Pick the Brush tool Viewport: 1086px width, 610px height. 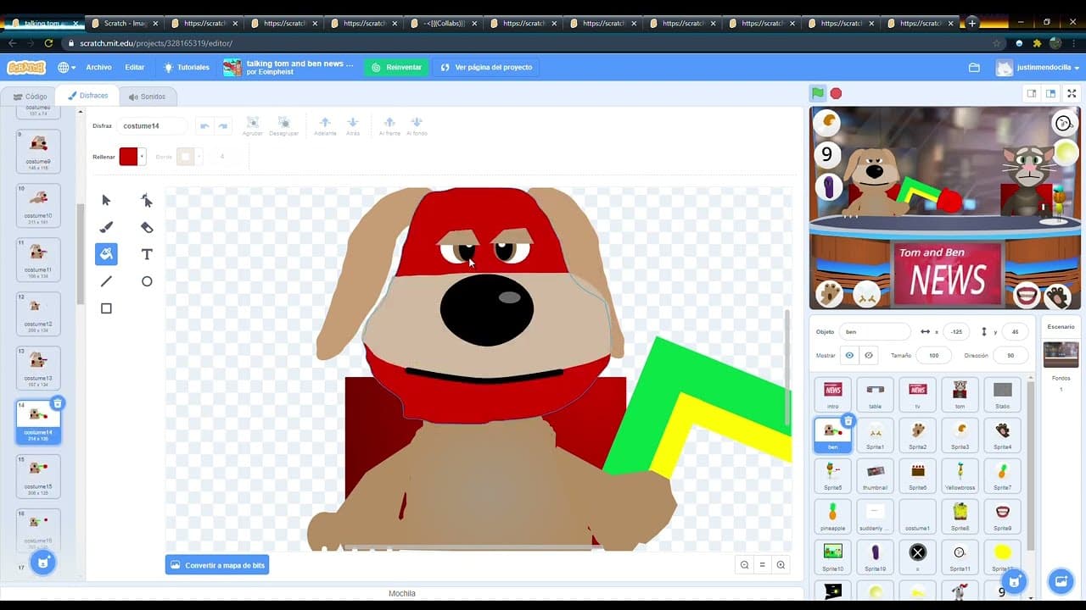[106, 227]
